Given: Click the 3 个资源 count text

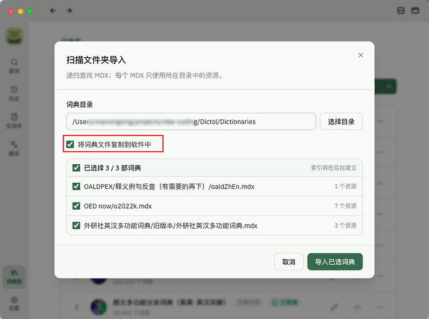Looking at the screenshot, I should [345, 226].
